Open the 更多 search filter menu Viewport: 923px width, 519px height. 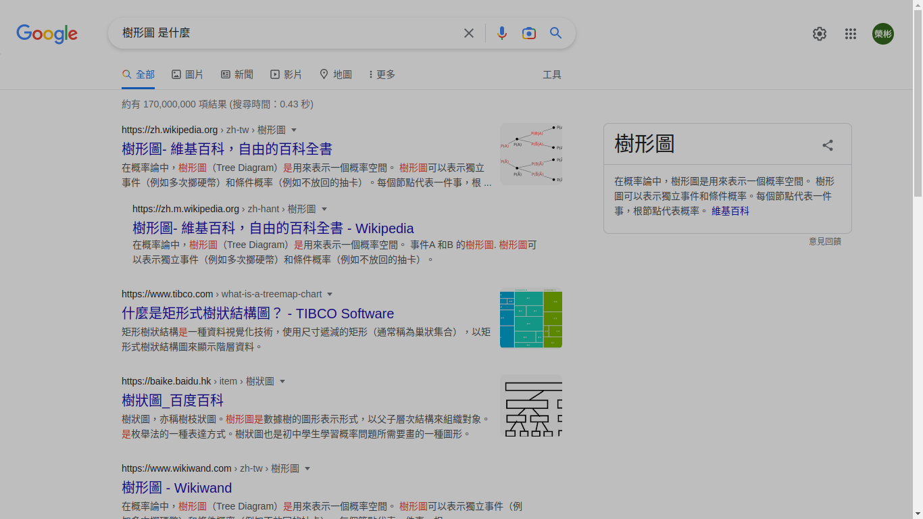tap(382, 74)
